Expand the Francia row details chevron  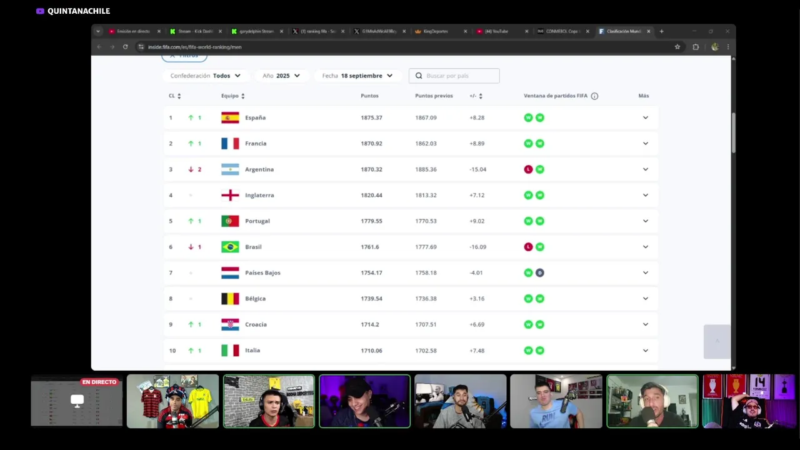point(646,143)
